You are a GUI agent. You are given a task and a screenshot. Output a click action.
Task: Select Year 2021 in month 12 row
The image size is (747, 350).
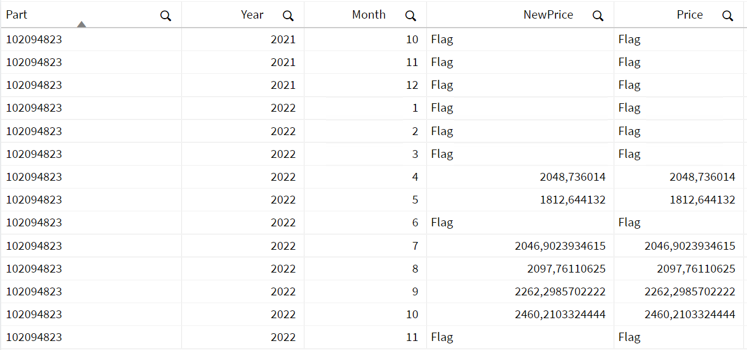283,85
